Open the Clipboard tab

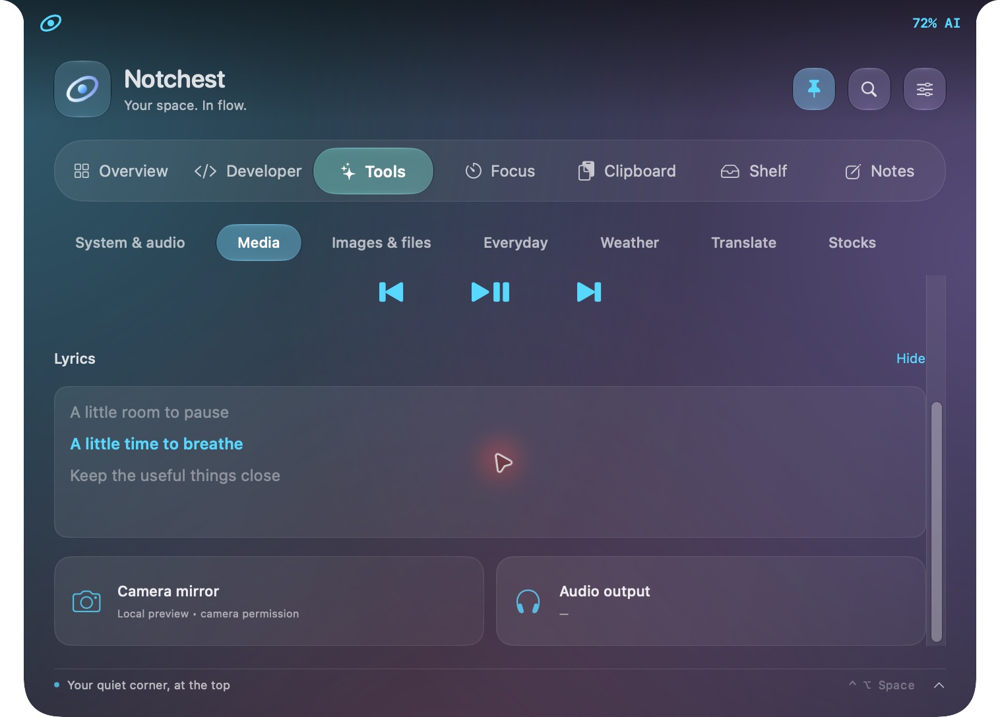click(627, 171)
